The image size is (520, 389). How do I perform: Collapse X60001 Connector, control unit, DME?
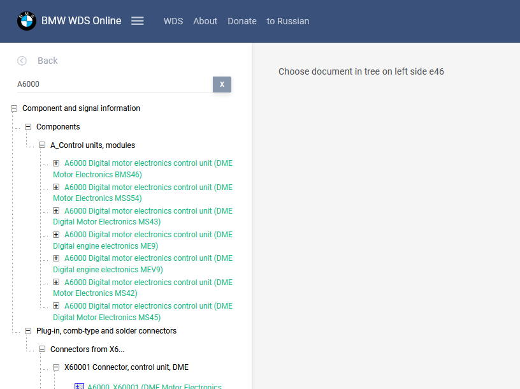coord(56,367)
